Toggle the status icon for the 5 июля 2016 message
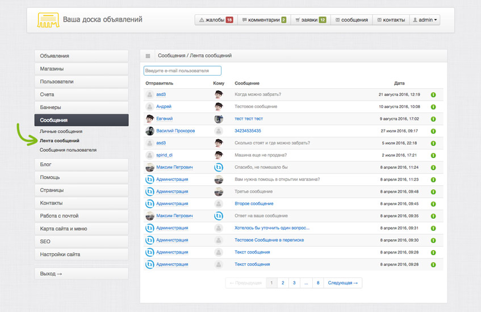 click(433, 143)
